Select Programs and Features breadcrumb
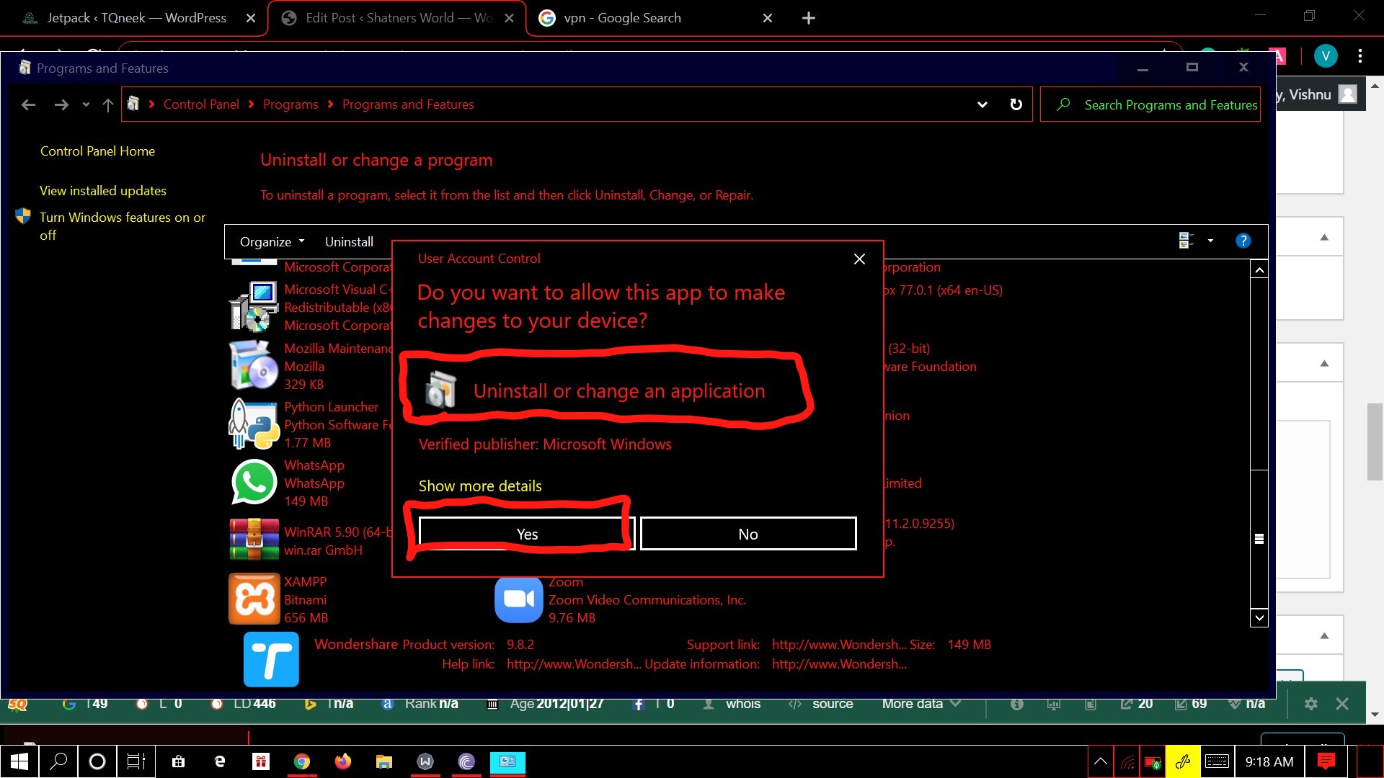This screenshot has width=1384, height=778. [408, 104]
